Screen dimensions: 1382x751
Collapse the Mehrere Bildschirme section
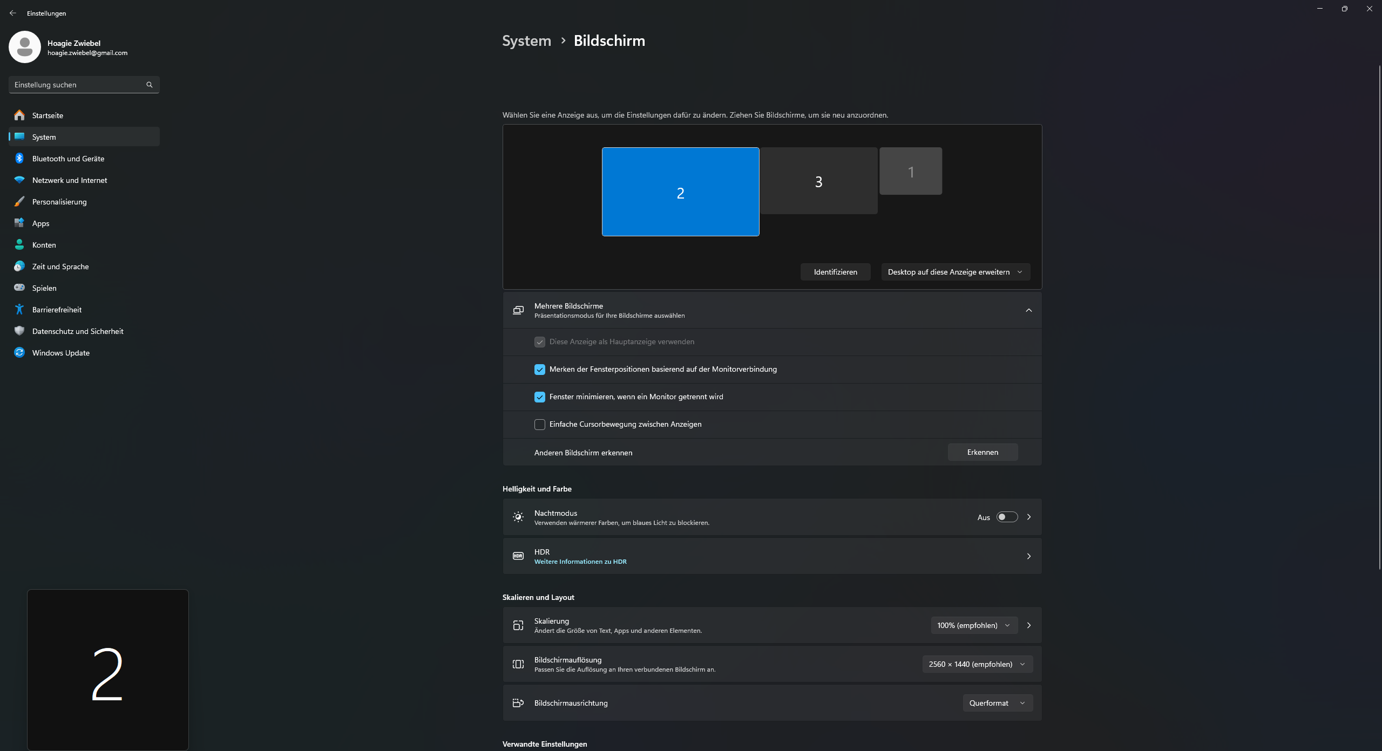click(1028, 310)
